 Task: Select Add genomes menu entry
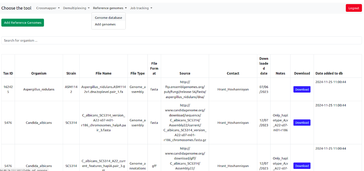click(105, 25)
